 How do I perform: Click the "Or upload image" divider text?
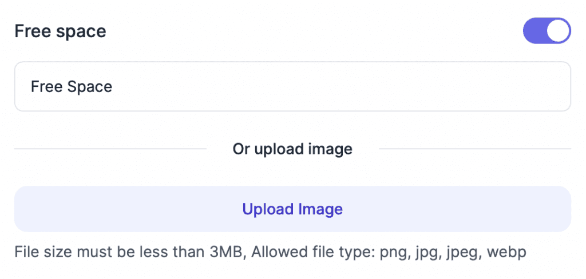[292, 149]
